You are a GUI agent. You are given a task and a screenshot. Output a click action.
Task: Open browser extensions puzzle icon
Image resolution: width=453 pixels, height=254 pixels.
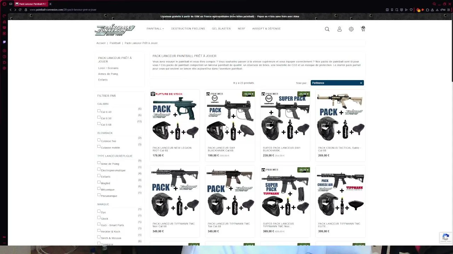pos(428,10)
